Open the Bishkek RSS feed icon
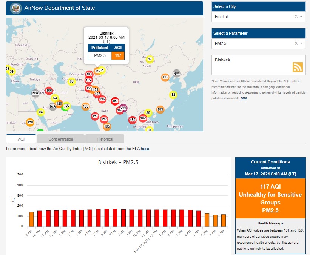Viewport: 310px width, 255px height. pos(298,67)
